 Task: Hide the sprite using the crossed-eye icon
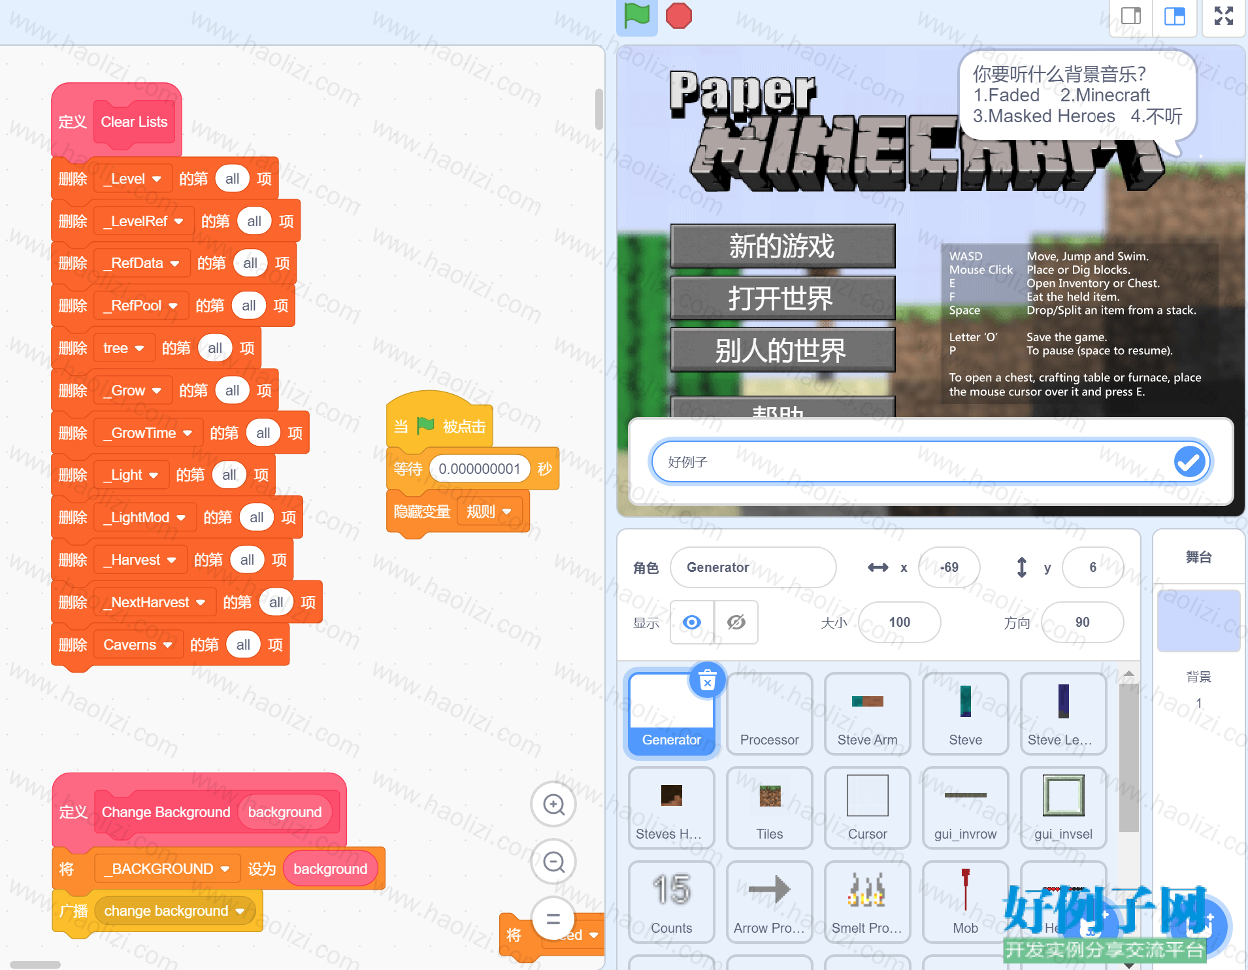tap(736, 622)
